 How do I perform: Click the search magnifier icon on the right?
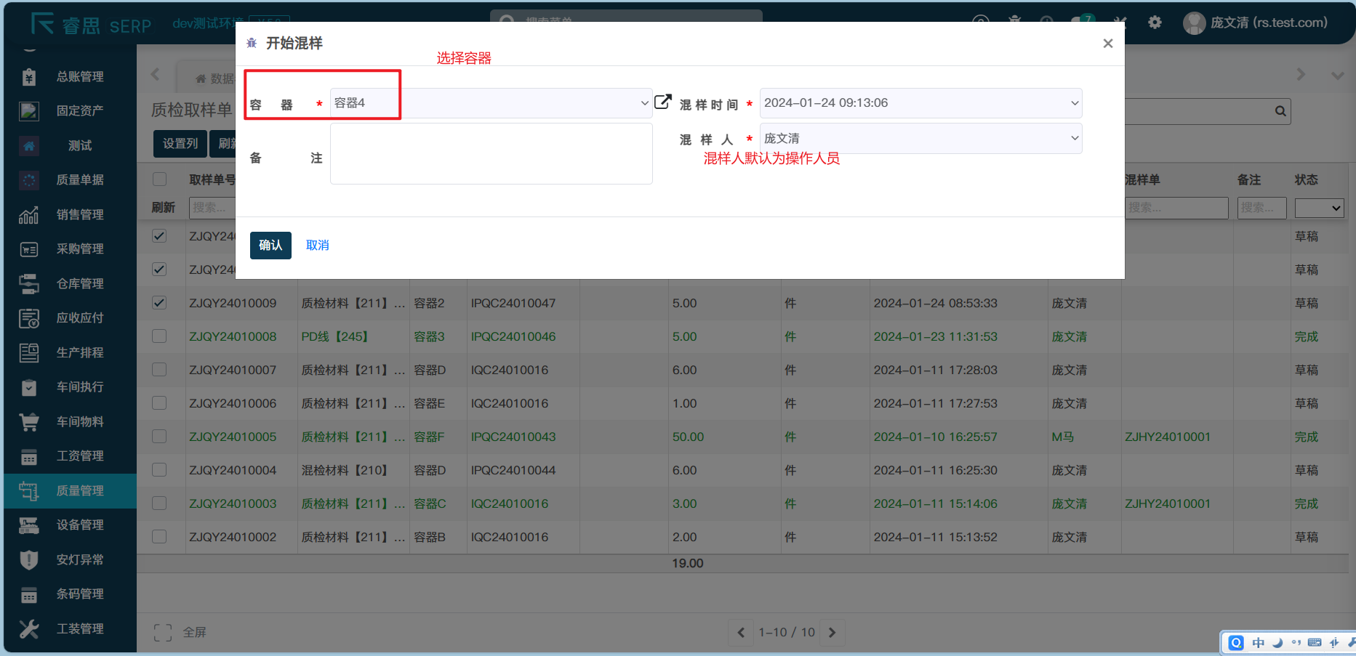click(1280, 111)
